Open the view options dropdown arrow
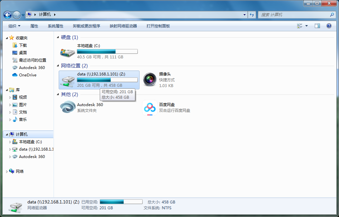This screenshot has width=339, height=217. point(306,26)
